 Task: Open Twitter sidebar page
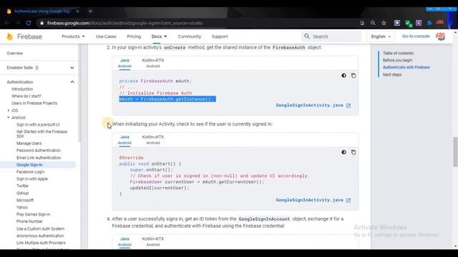coord(22,186)
